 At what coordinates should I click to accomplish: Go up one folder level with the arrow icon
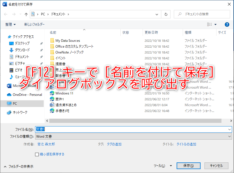[26, 14]
